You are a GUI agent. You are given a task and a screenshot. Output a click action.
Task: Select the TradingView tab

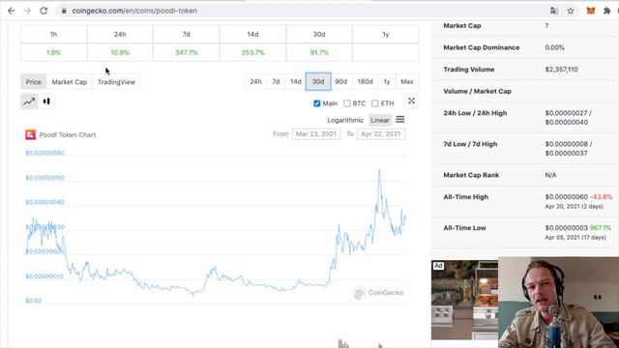click(116, 82)
